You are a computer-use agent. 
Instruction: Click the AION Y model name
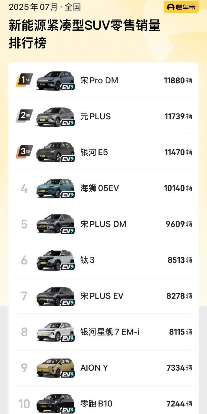pos(94,368)
